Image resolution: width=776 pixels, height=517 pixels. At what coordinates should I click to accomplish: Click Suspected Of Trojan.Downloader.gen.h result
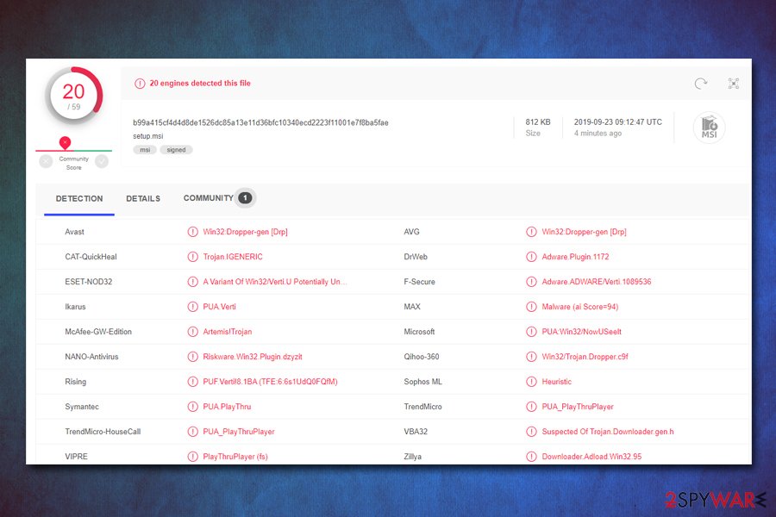click(x=607, y=432)
